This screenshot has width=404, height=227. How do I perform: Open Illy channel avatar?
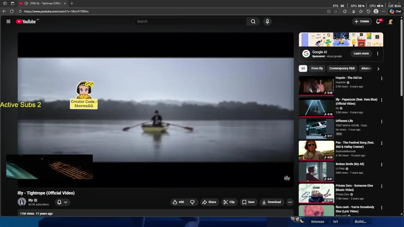22,202
